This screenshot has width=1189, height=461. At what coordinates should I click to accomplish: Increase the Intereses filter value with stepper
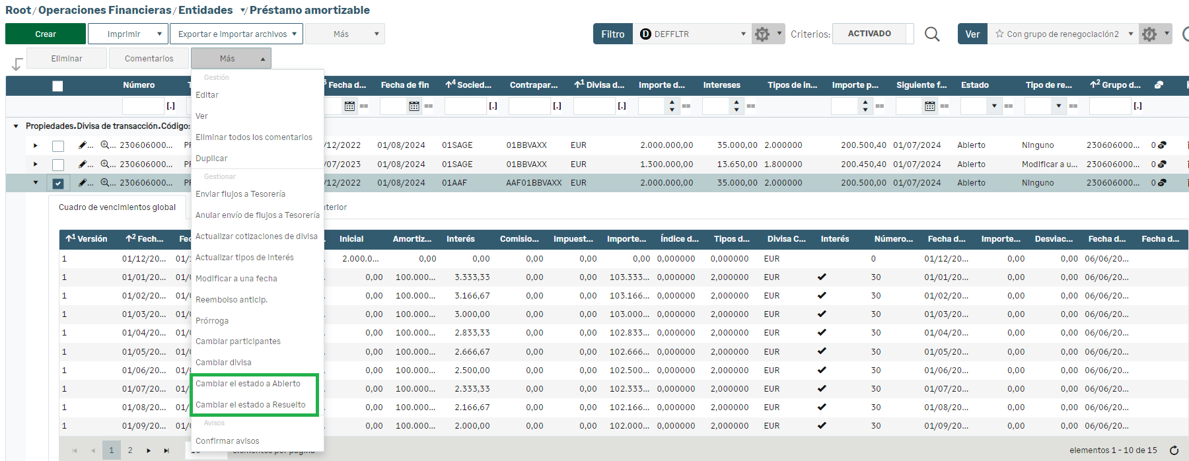point(737,102)
